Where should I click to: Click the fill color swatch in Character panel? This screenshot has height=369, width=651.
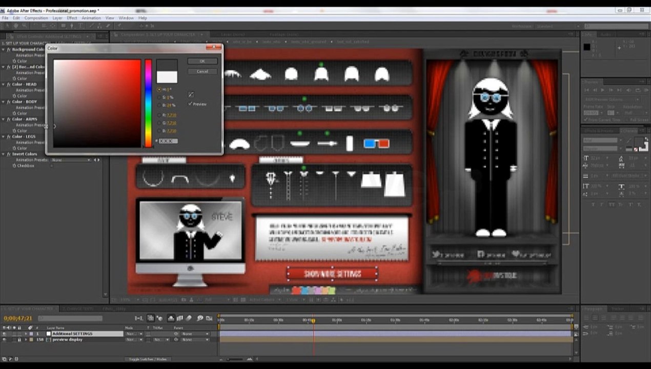point(639,141)
